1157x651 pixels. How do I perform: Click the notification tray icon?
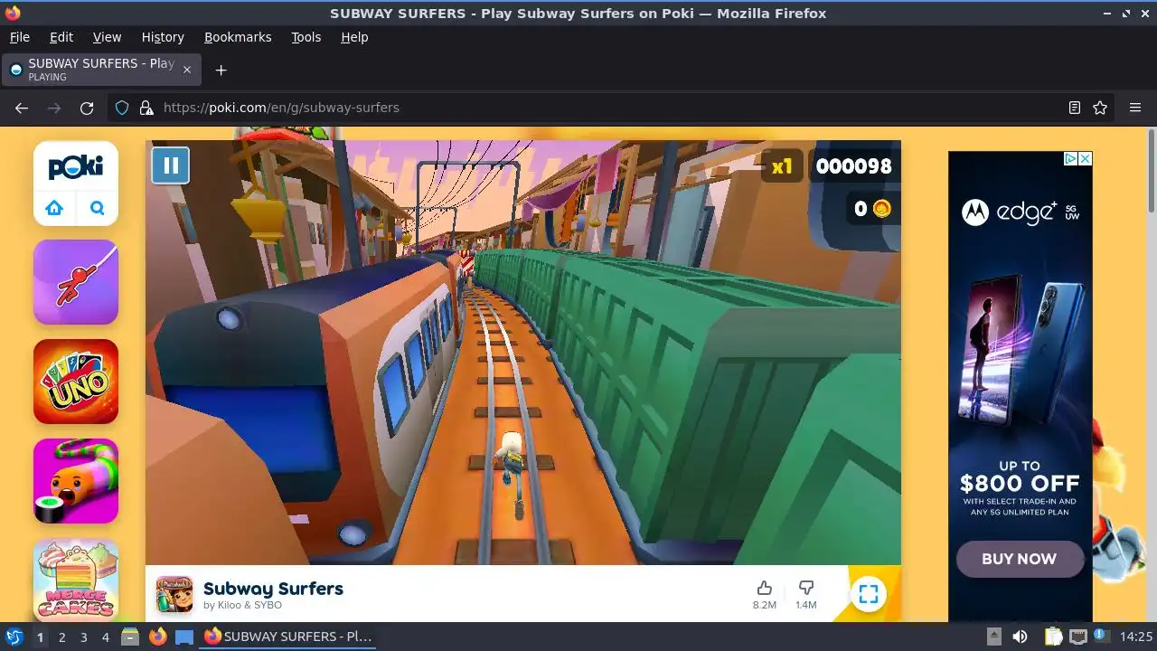click(1101, 637)
